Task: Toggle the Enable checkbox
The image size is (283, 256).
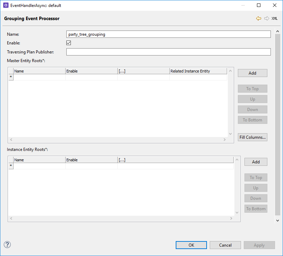Action: [69, 43]
